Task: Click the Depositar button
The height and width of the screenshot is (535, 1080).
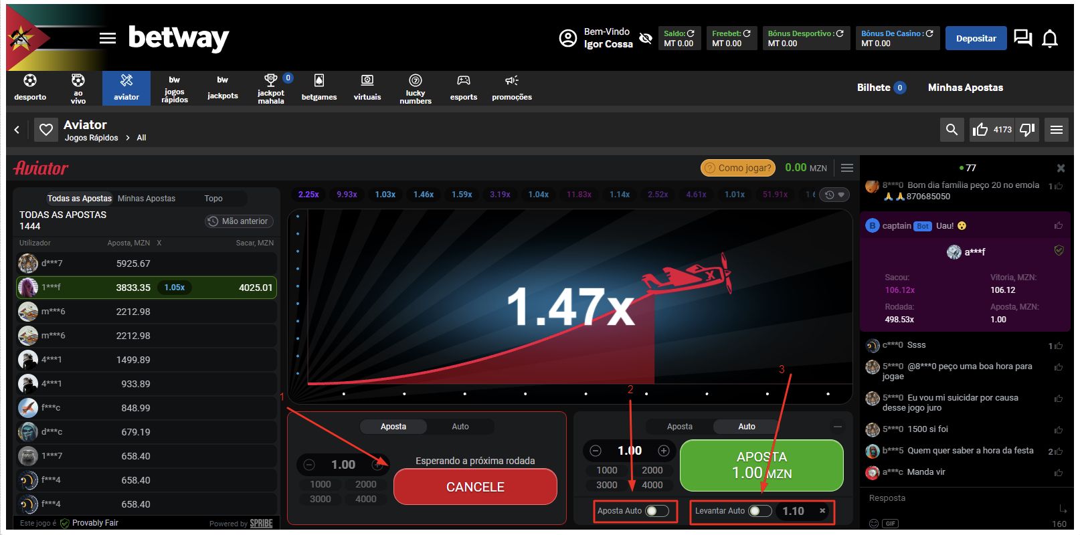Action: pos(976,38)
